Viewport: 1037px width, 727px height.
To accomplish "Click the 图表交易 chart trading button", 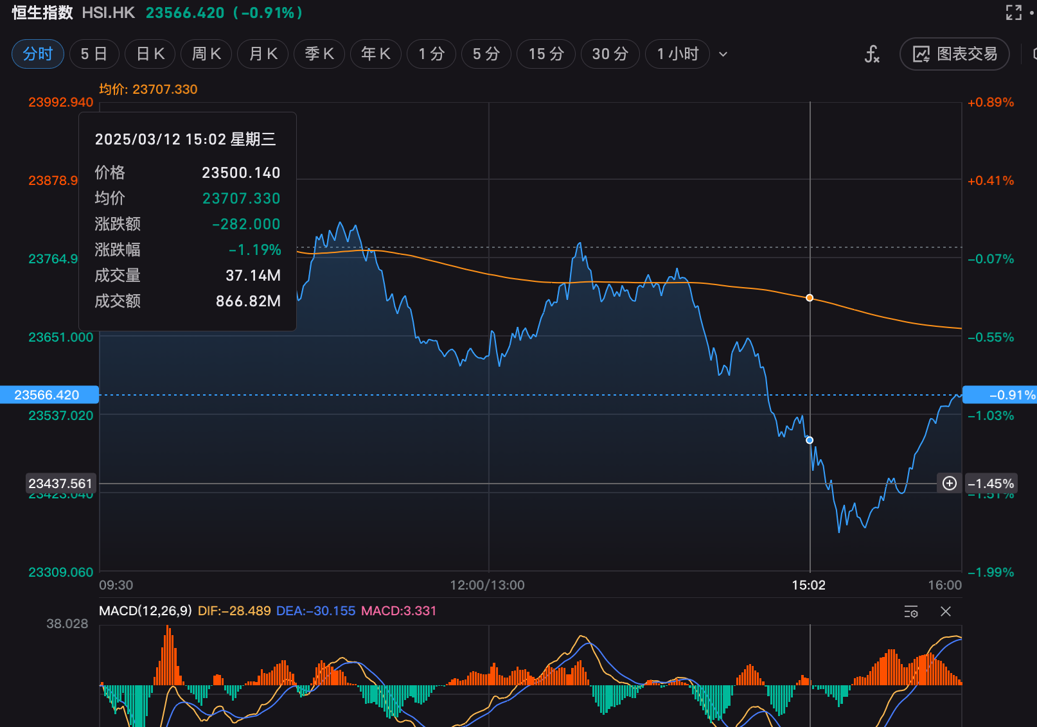I will (x=955, y=54).
